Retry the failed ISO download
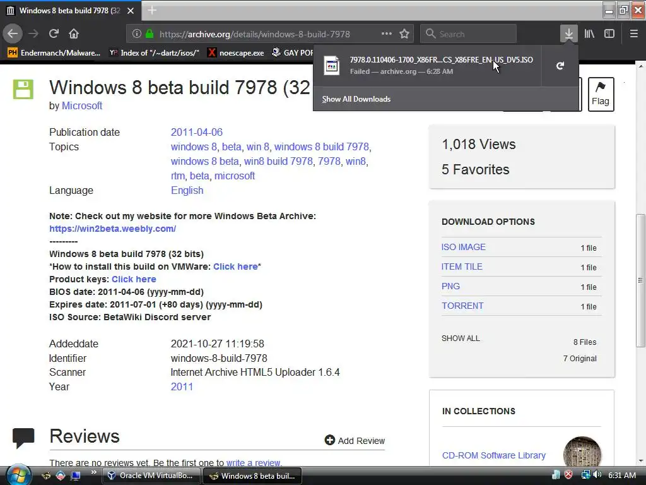This screenshot has width=646, height=485. pyautogui.click(x=560, y=66)
